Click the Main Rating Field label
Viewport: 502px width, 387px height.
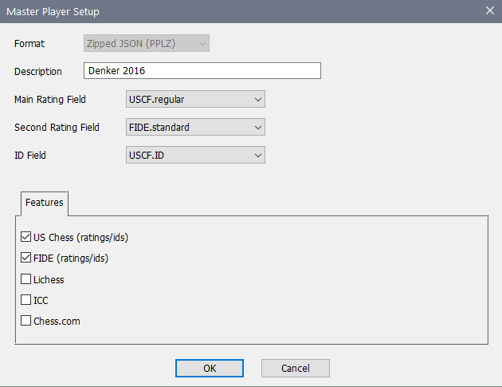(x=50, y=100)
